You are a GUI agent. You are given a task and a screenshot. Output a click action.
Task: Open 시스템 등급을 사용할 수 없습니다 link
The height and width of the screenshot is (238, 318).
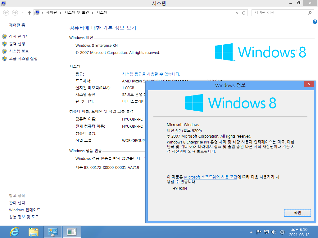point(151,74)
